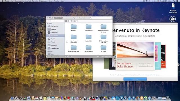Viewport: 180px width, 101px height.
Task: Open the Pages application menu
Action: pyautogui.click(x=7, y=1)
